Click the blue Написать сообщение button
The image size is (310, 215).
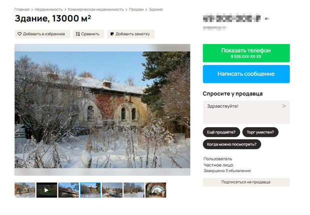(x=246, y=74)
